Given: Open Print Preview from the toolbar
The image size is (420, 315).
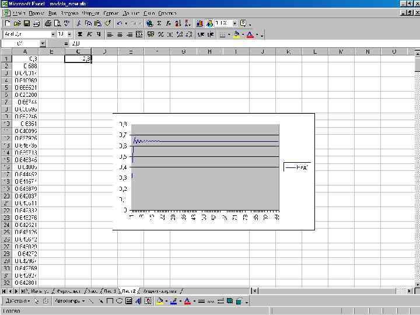Looking at the screenshot, I should click(x=57, y=23).
